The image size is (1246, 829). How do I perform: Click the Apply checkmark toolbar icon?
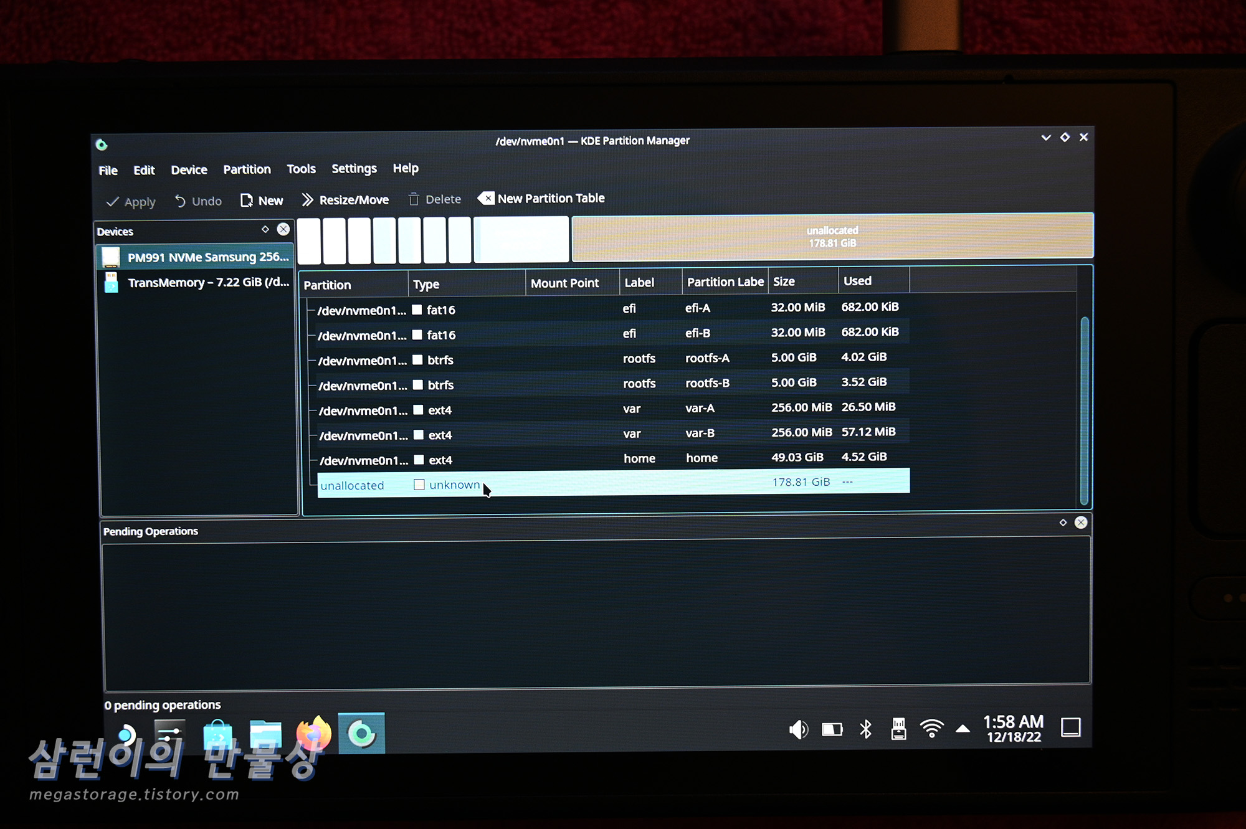click(113, 202)
